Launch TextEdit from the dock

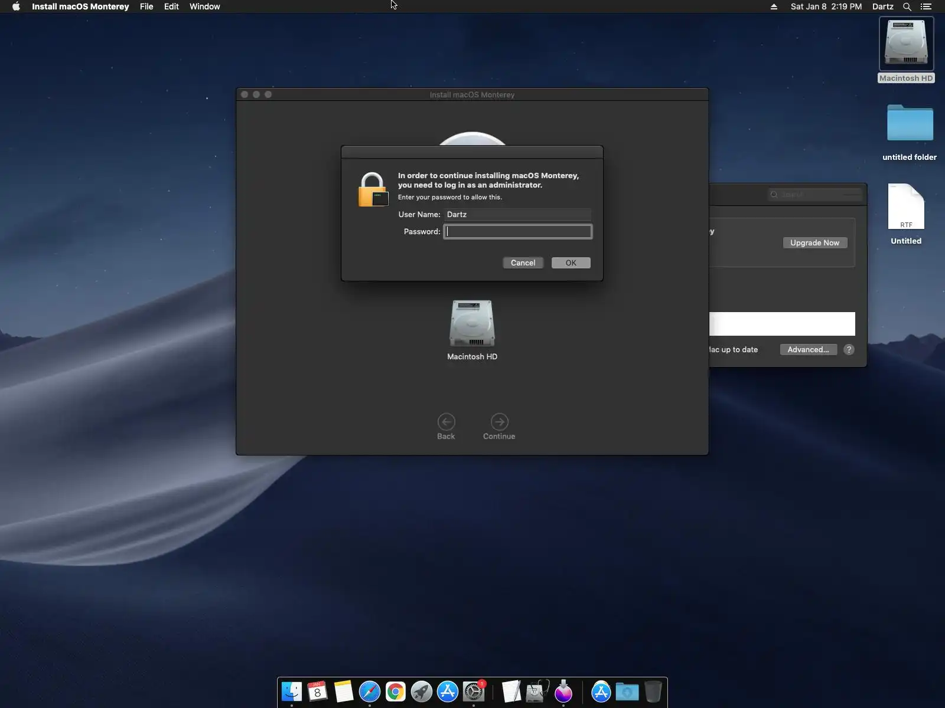511,691
